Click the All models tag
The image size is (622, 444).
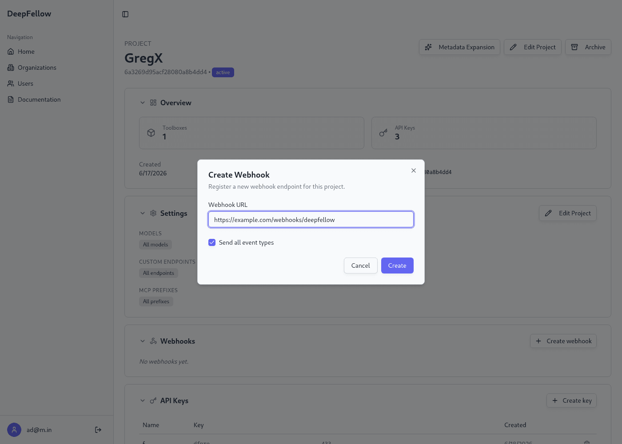point(155,245)
